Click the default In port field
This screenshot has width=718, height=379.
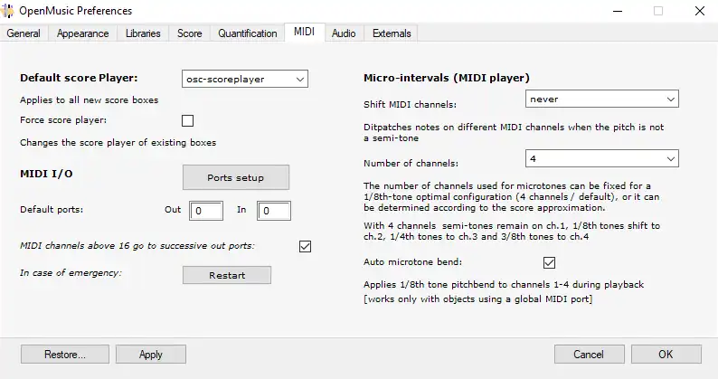click(x=274, y=211)
